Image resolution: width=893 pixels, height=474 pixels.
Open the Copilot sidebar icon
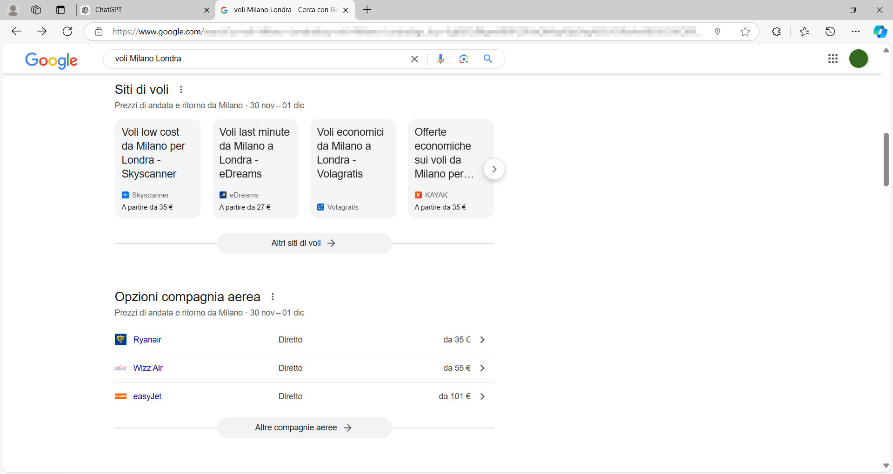pos(880,31)
